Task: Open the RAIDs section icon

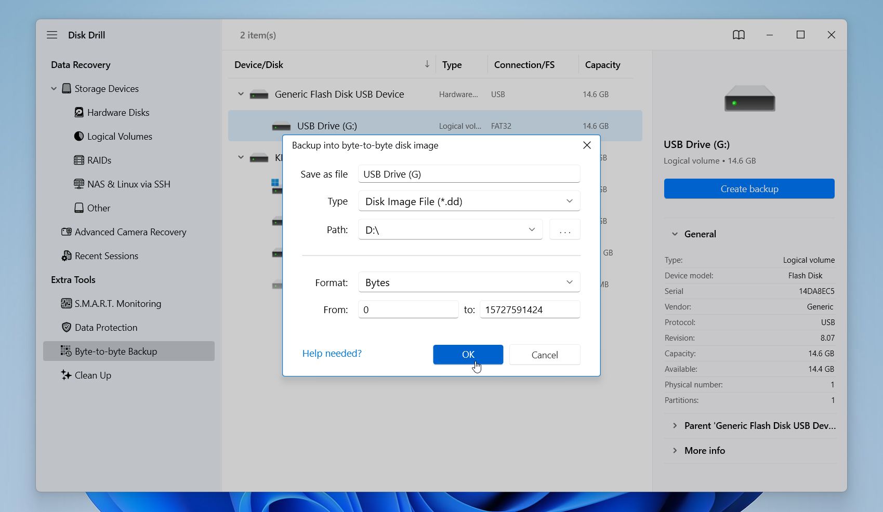Action: point(78,160)
